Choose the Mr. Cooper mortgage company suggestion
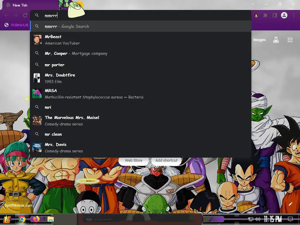The image size is (300, 225). coord(141,53)
